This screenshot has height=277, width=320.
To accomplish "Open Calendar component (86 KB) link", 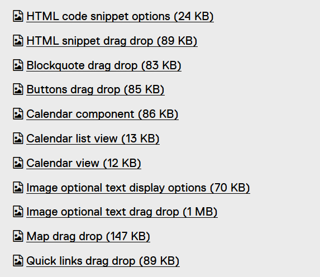I will (x=102, y=114).
